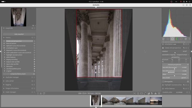Click compress history stack's create style icon

(x=34, y=74)
